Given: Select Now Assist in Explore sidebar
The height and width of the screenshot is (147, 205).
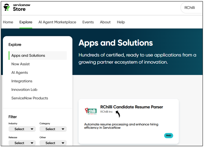Looking at the screenshot, I should [20, 64].
